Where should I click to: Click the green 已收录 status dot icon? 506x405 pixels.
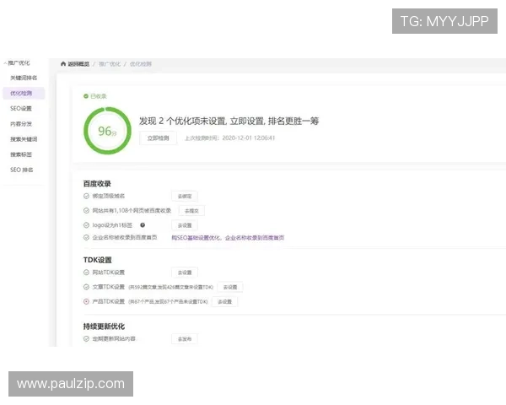pos(86,96)
